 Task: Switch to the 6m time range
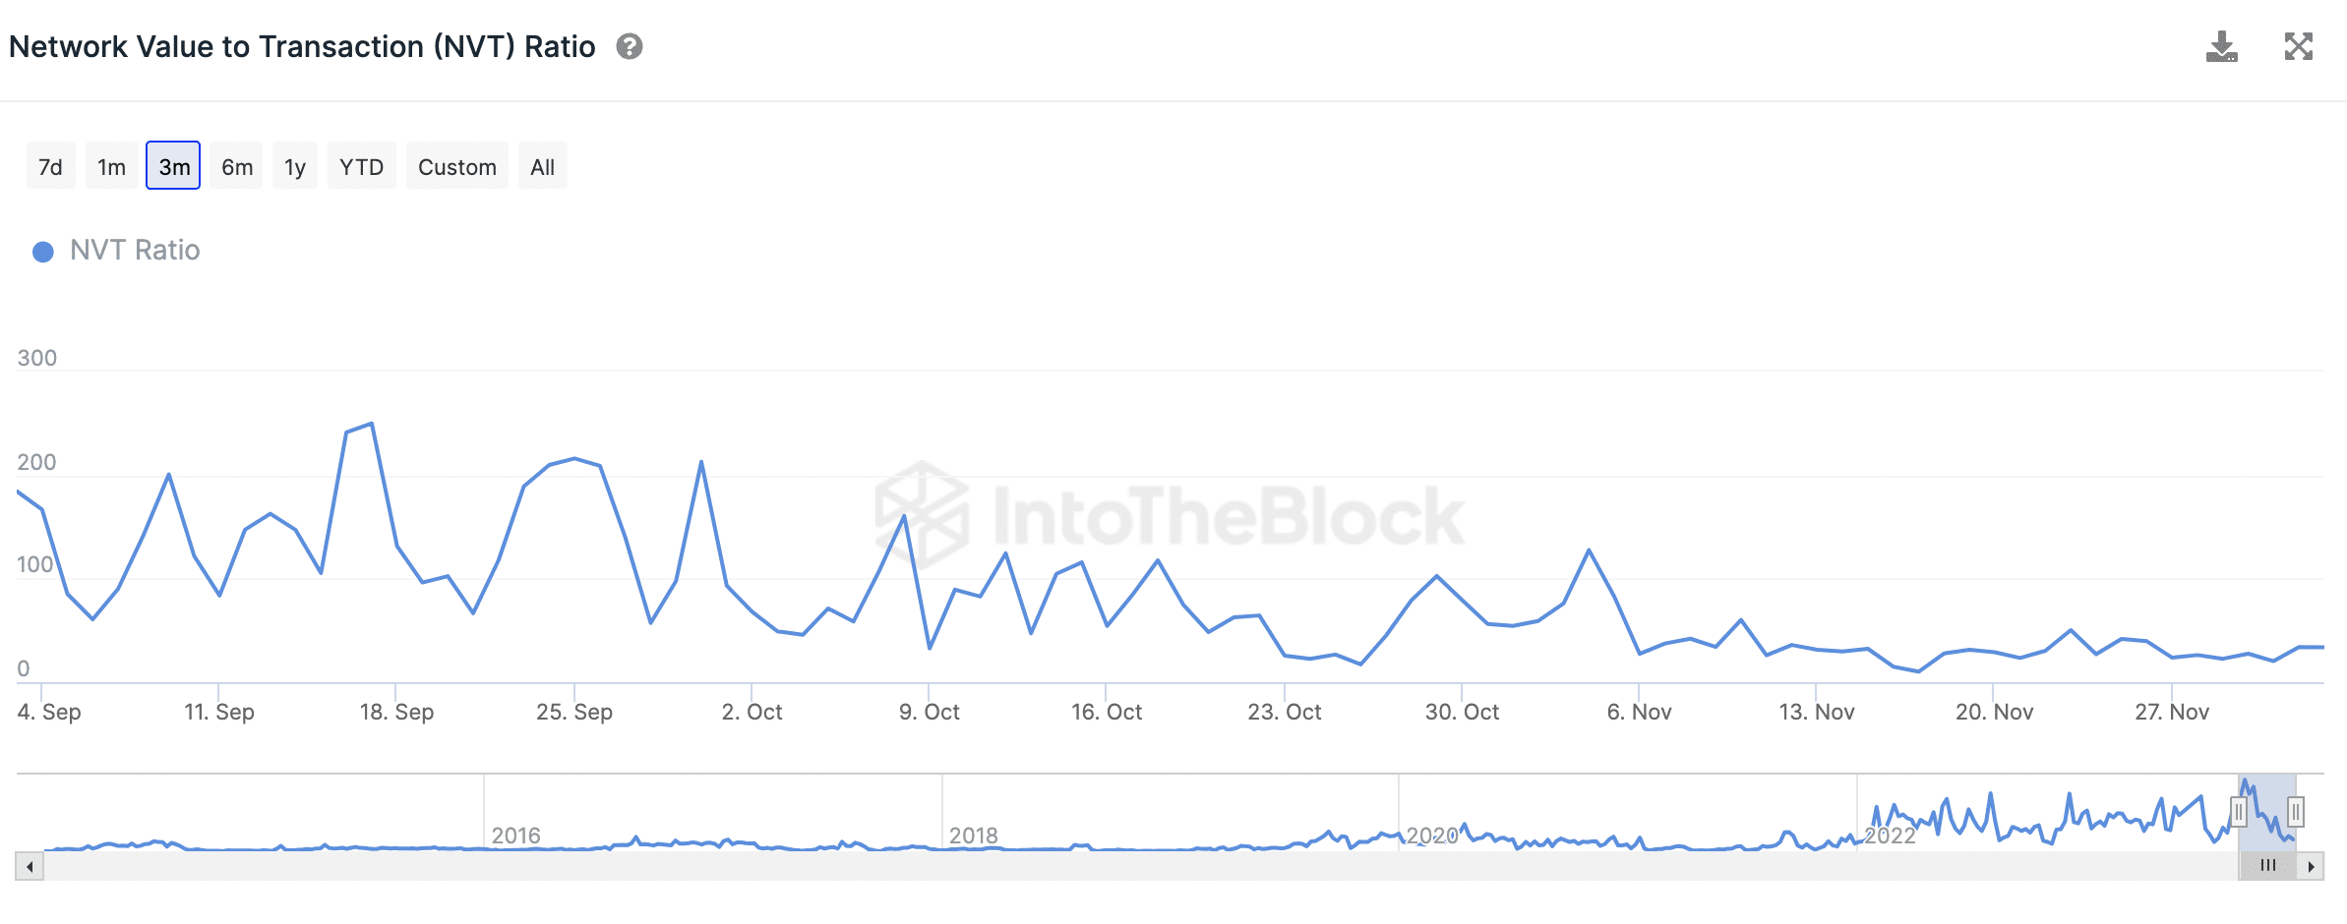pyautogui.click(x=237, y=166)
